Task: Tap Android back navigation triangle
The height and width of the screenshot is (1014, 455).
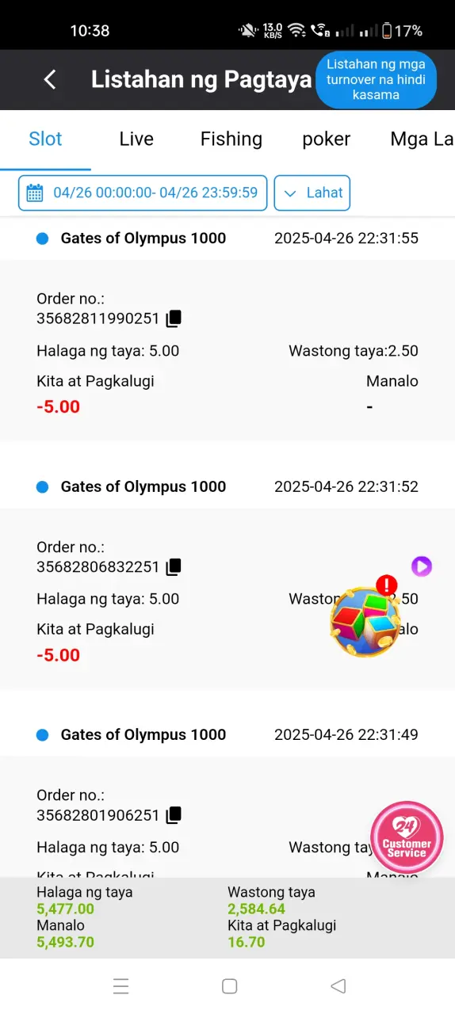Action: [x=338, y=985]
